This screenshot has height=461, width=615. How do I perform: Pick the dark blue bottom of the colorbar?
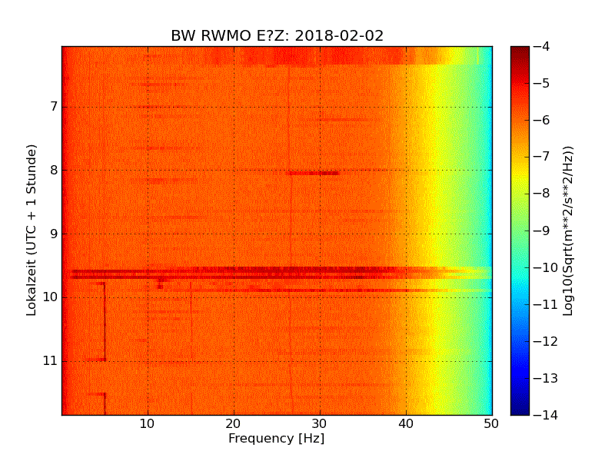point(520,410)
